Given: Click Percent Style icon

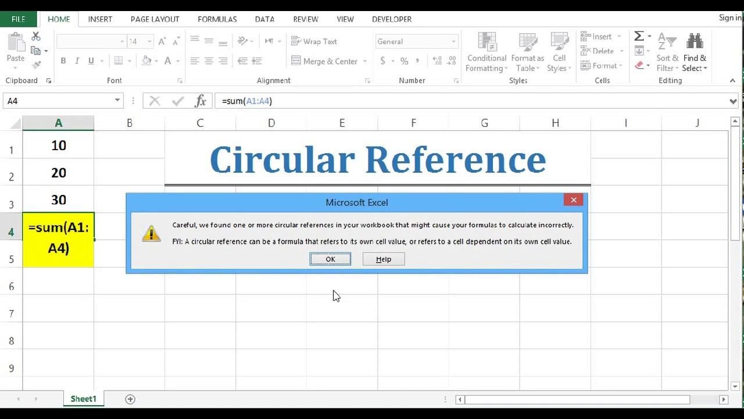Looking at the screenshot, I should point(404,61).
